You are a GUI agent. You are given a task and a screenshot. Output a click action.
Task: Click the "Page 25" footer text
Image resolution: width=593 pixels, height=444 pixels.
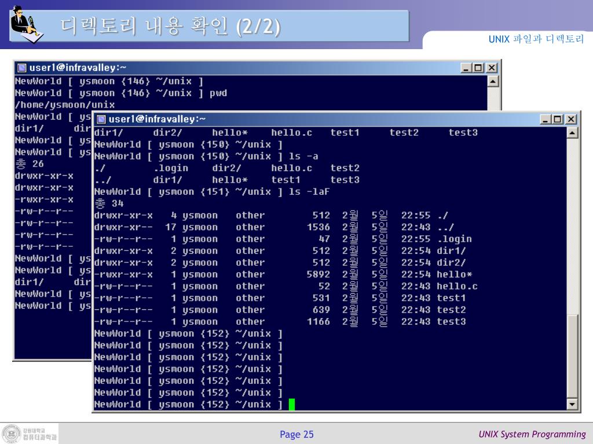point(296,434)
